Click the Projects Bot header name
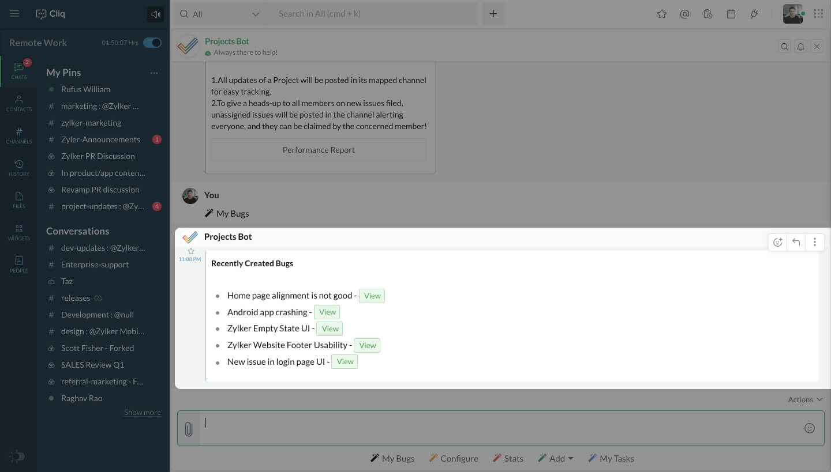The image size is (831, 472). coord(227,41)
